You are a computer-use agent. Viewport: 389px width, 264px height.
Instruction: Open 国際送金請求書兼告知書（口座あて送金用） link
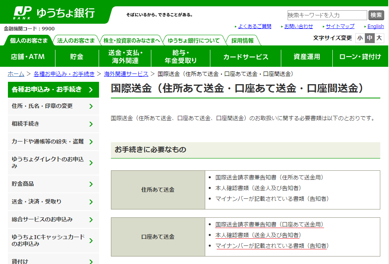(x=269, y=224)
